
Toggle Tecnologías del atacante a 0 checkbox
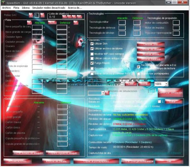click(x=138, y=67)
